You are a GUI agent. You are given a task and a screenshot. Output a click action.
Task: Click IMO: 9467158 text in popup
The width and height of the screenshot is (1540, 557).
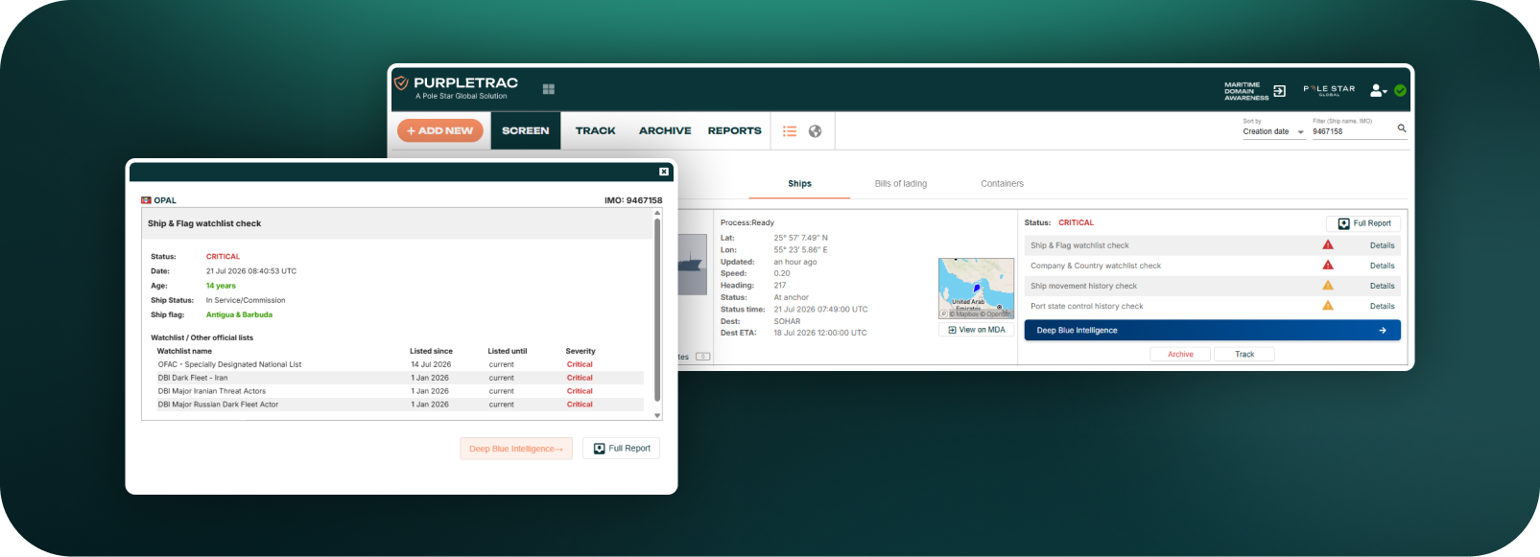click(633, 200)
